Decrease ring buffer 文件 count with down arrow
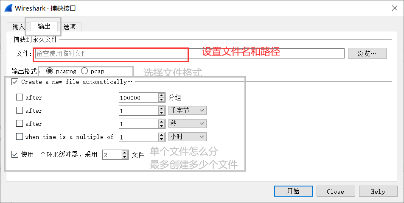Image resolution: width=404 pixels, height=203 pixels. [x=125, y=157]
